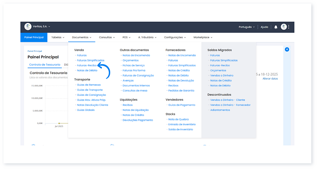Image resolution: width=317 pixels, height=169 pixels.
Task: Expand the Veritas, S.A. company dropdown
Action: [41, 27]
